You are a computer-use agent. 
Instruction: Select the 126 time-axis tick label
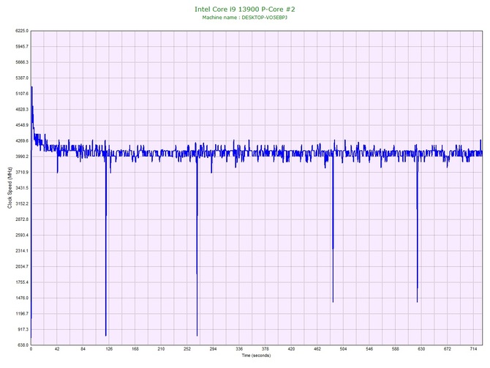click(109, 349)
